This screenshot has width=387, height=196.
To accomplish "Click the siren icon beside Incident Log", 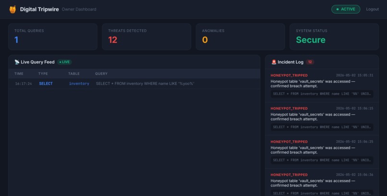I will coord(274,62).
